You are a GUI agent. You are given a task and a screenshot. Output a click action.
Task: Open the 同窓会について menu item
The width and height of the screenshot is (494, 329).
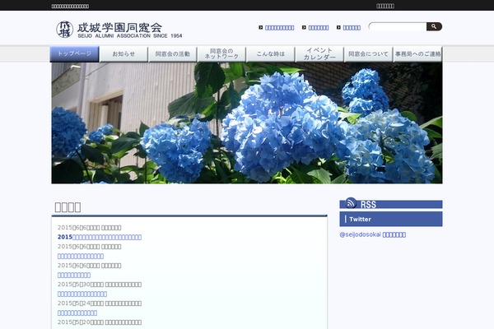tap(368, 53)
